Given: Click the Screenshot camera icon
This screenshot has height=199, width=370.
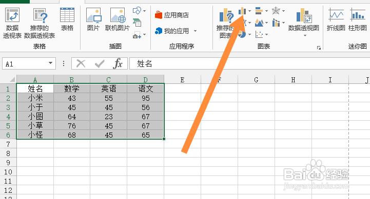Looking at the screenshot, I should tap(137, 35).
